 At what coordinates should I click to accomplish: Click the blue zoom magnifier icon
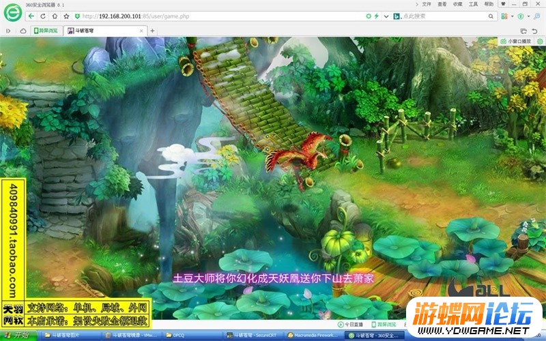point(538,16)
